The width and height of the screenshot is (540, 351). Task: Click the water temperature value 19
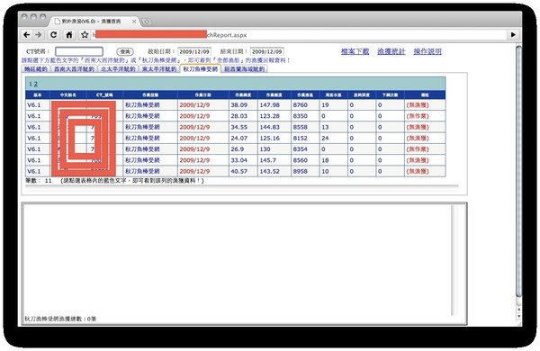(x=325, y=104)
